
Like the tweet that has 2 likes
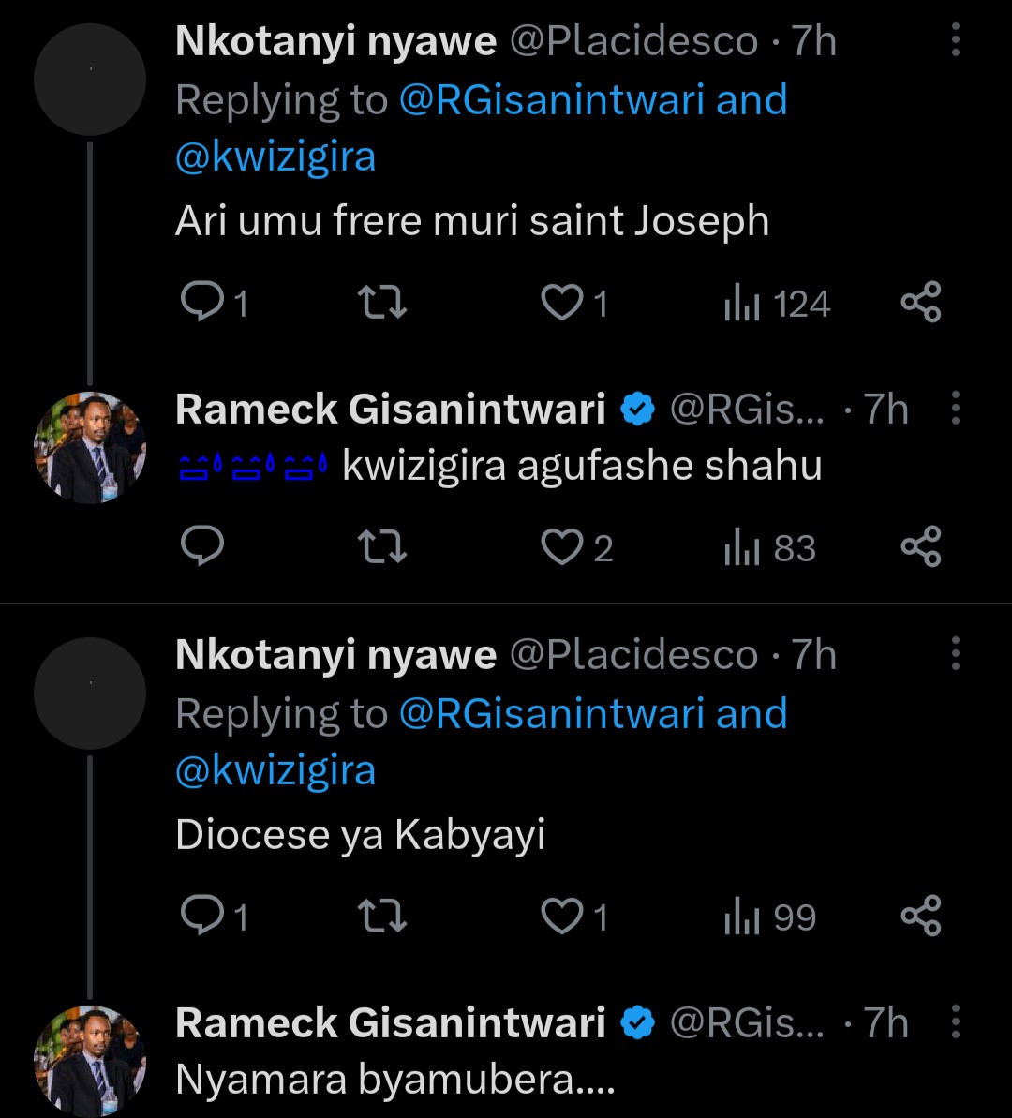click(563, 547)
